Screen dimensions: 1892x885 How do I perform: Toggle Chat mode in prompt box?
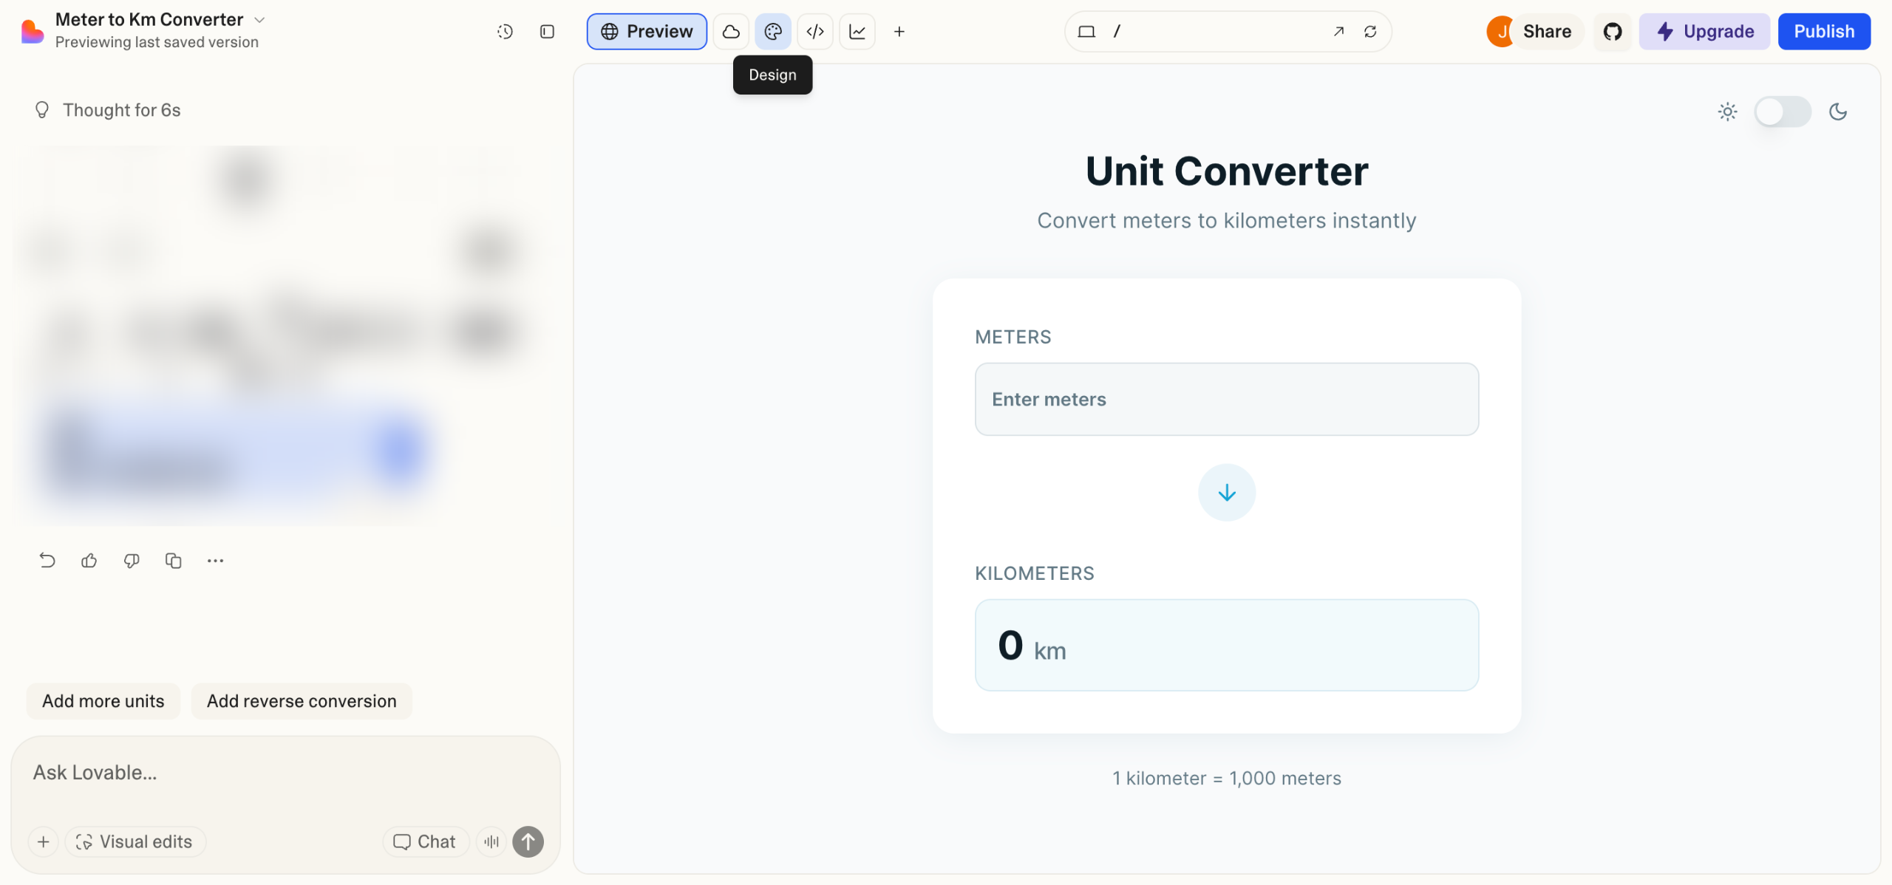point(425,841)
